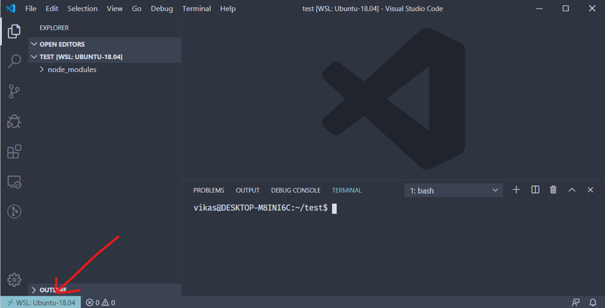Click the terminal prompt line to focus

(x=265, y=208)
